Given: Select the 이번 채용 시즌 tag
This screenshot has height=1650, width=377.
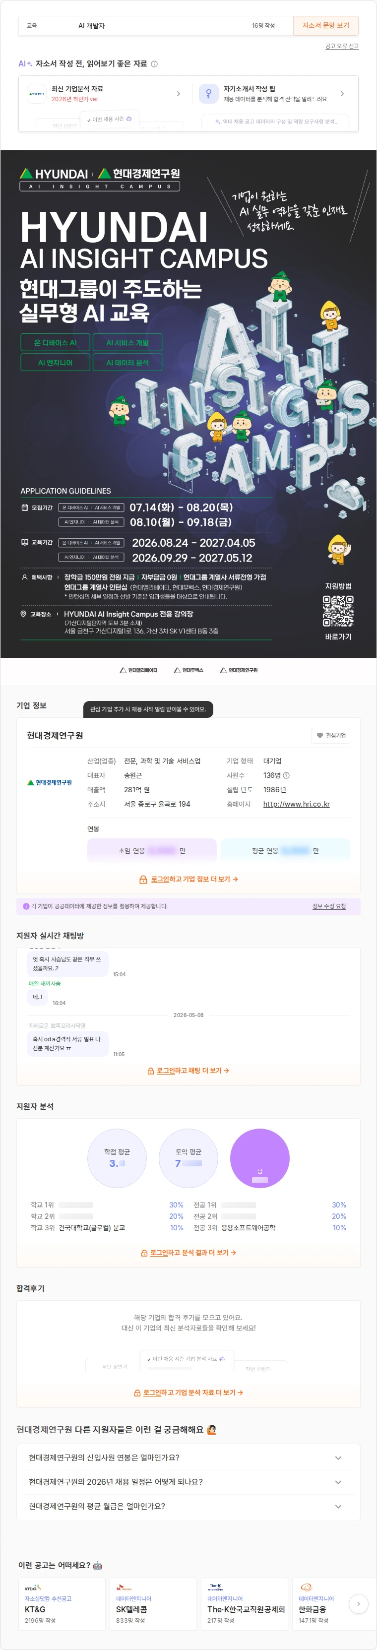Looking at the screenshot, I should pyautogui.click(x=110, y=119).
